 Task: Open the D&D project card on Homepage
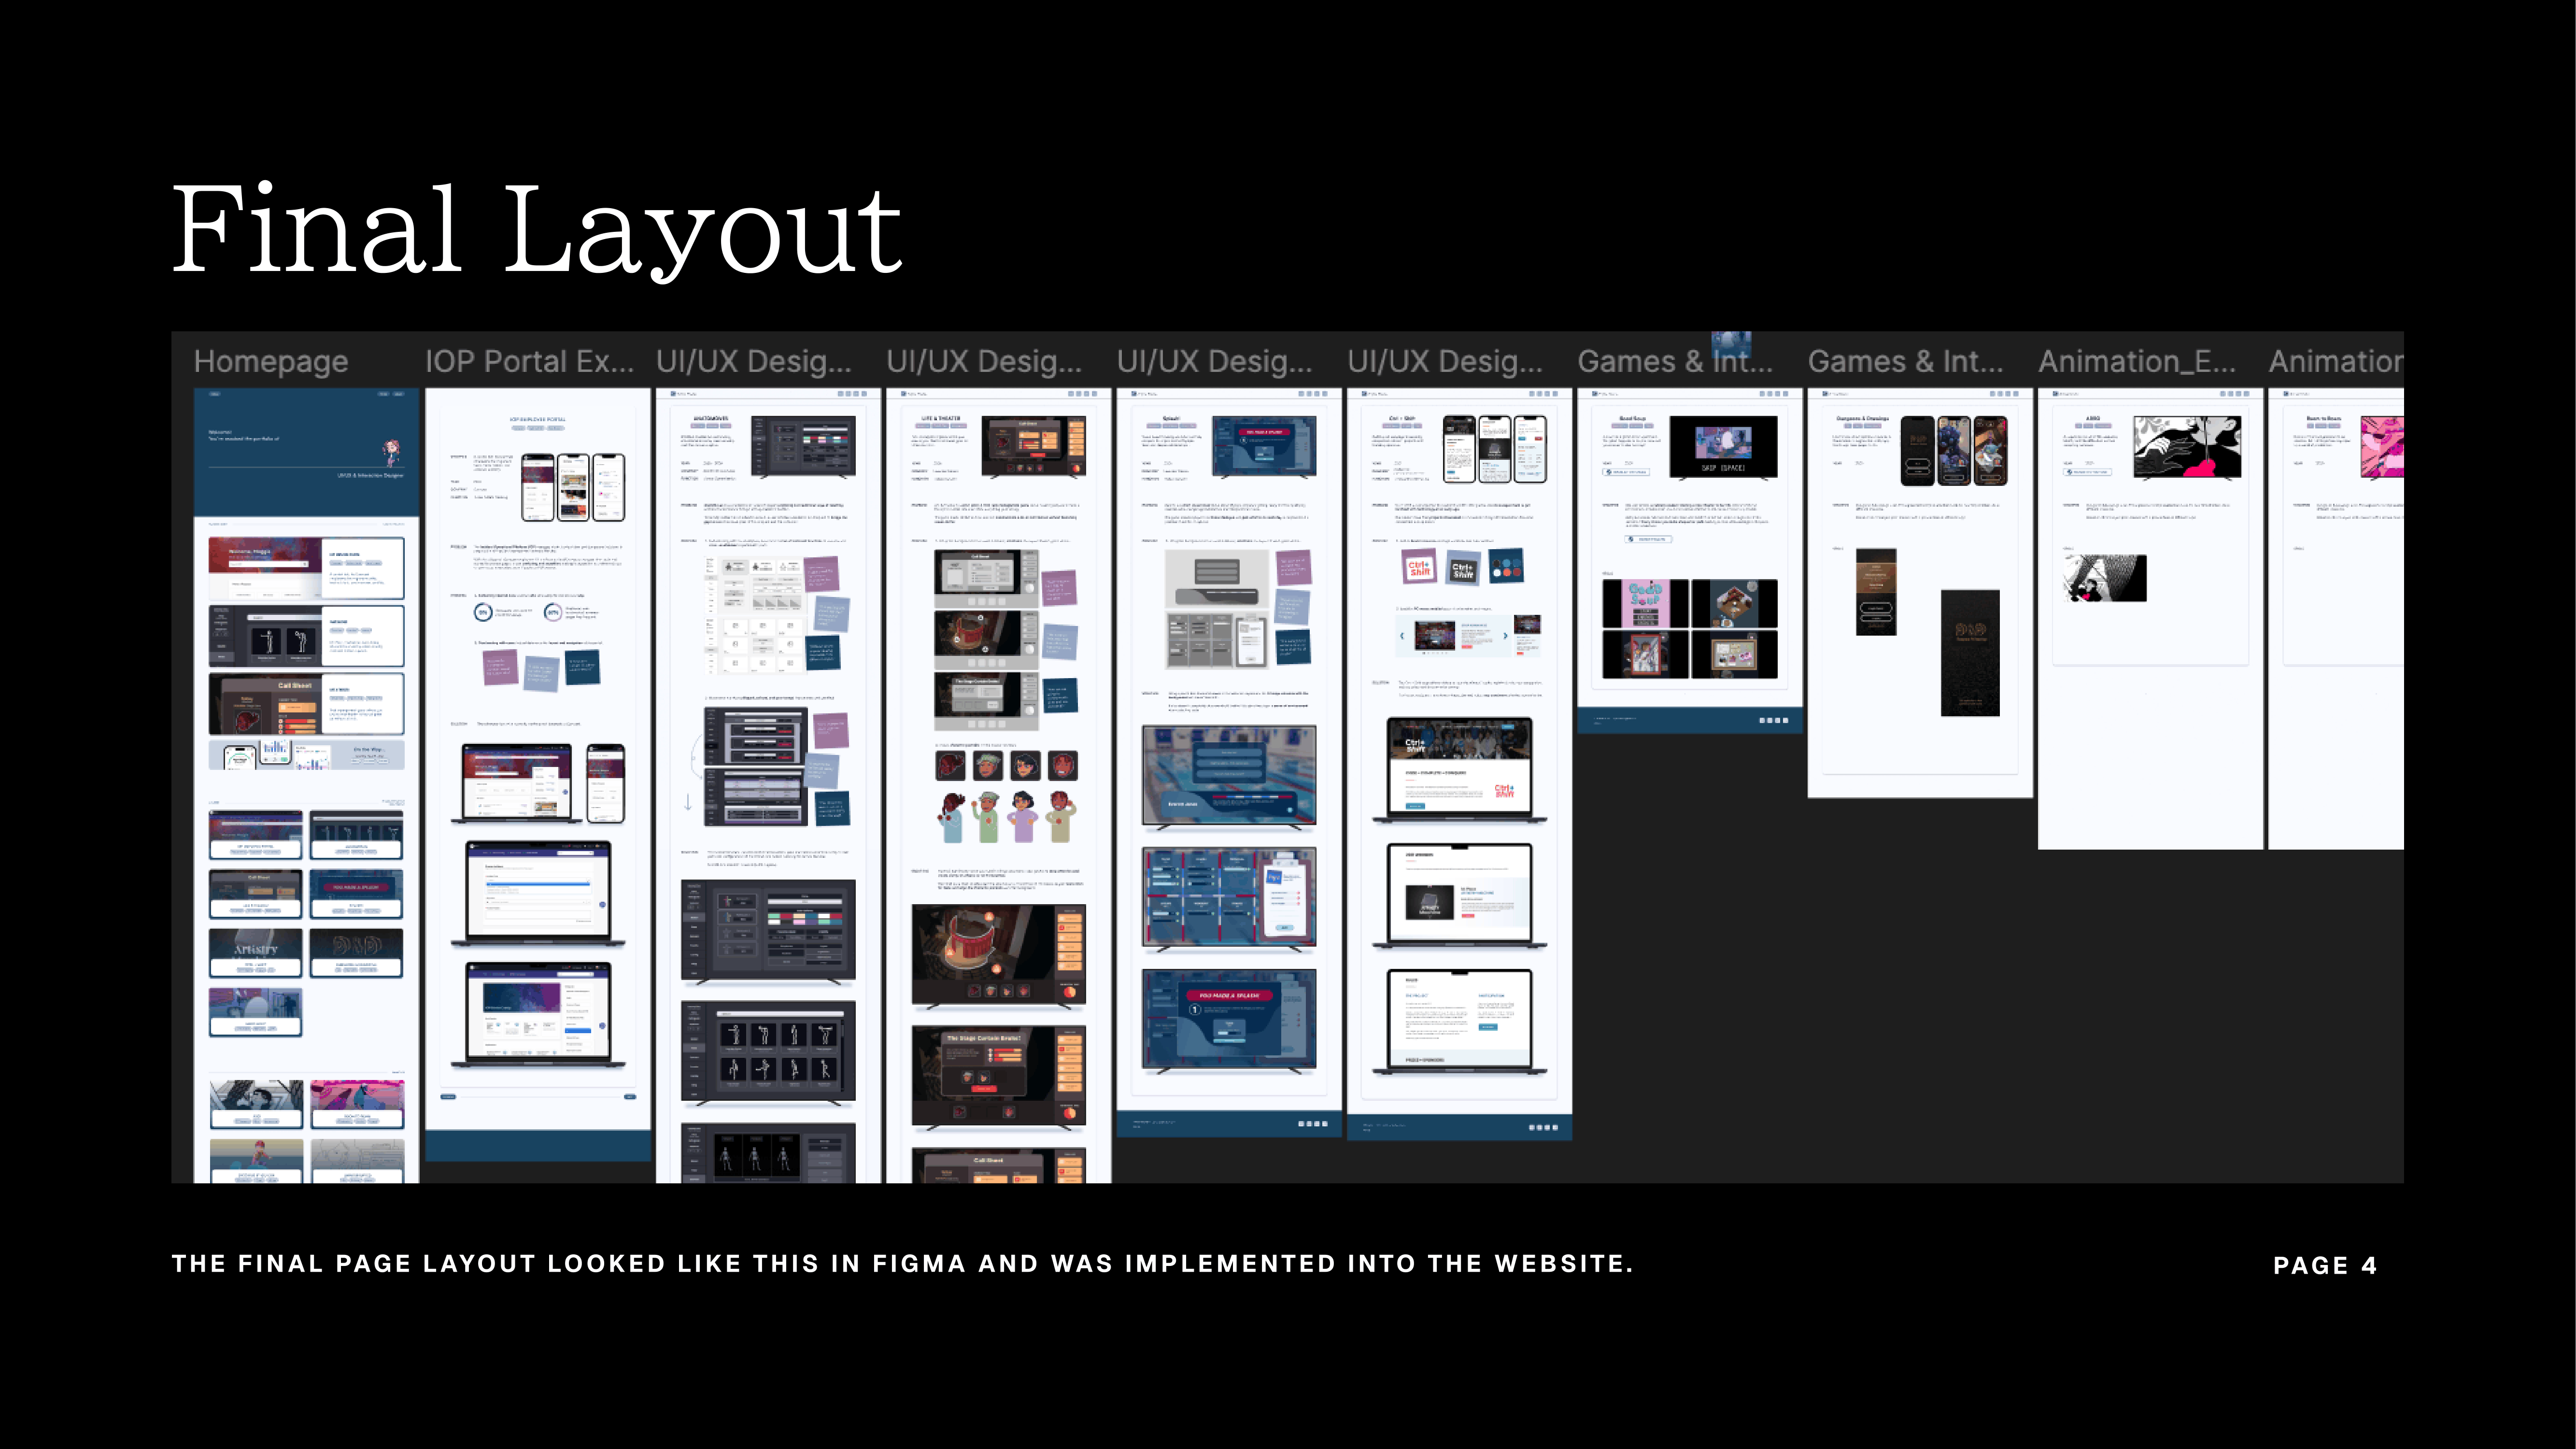coord(356,952)
